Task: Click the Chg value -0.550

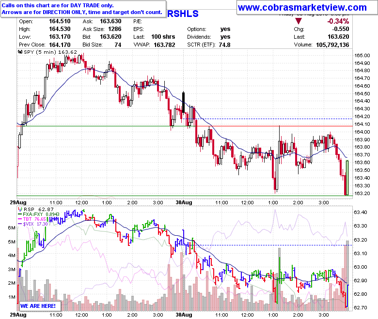Action: (x=341, y=29)
